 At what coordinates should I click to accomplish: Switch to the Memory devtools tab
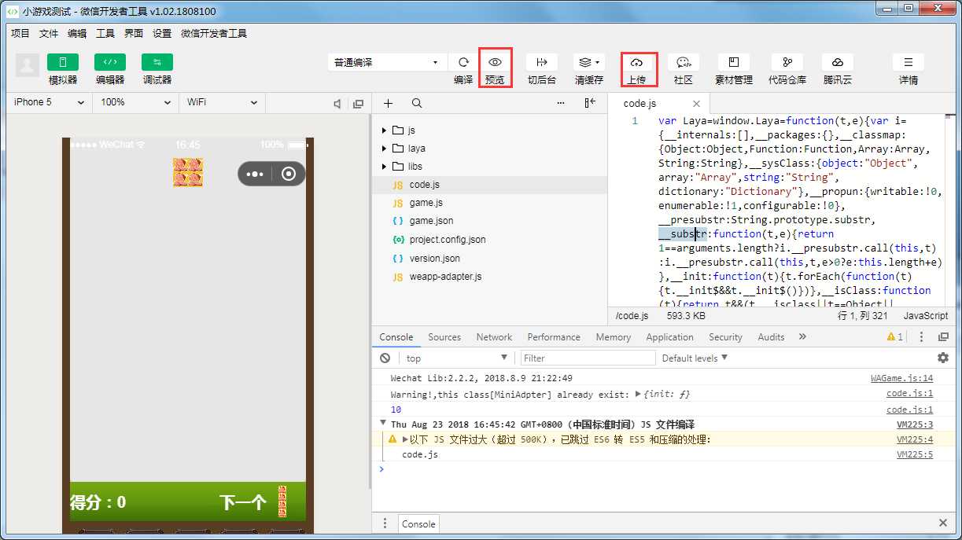click(614, 336)
